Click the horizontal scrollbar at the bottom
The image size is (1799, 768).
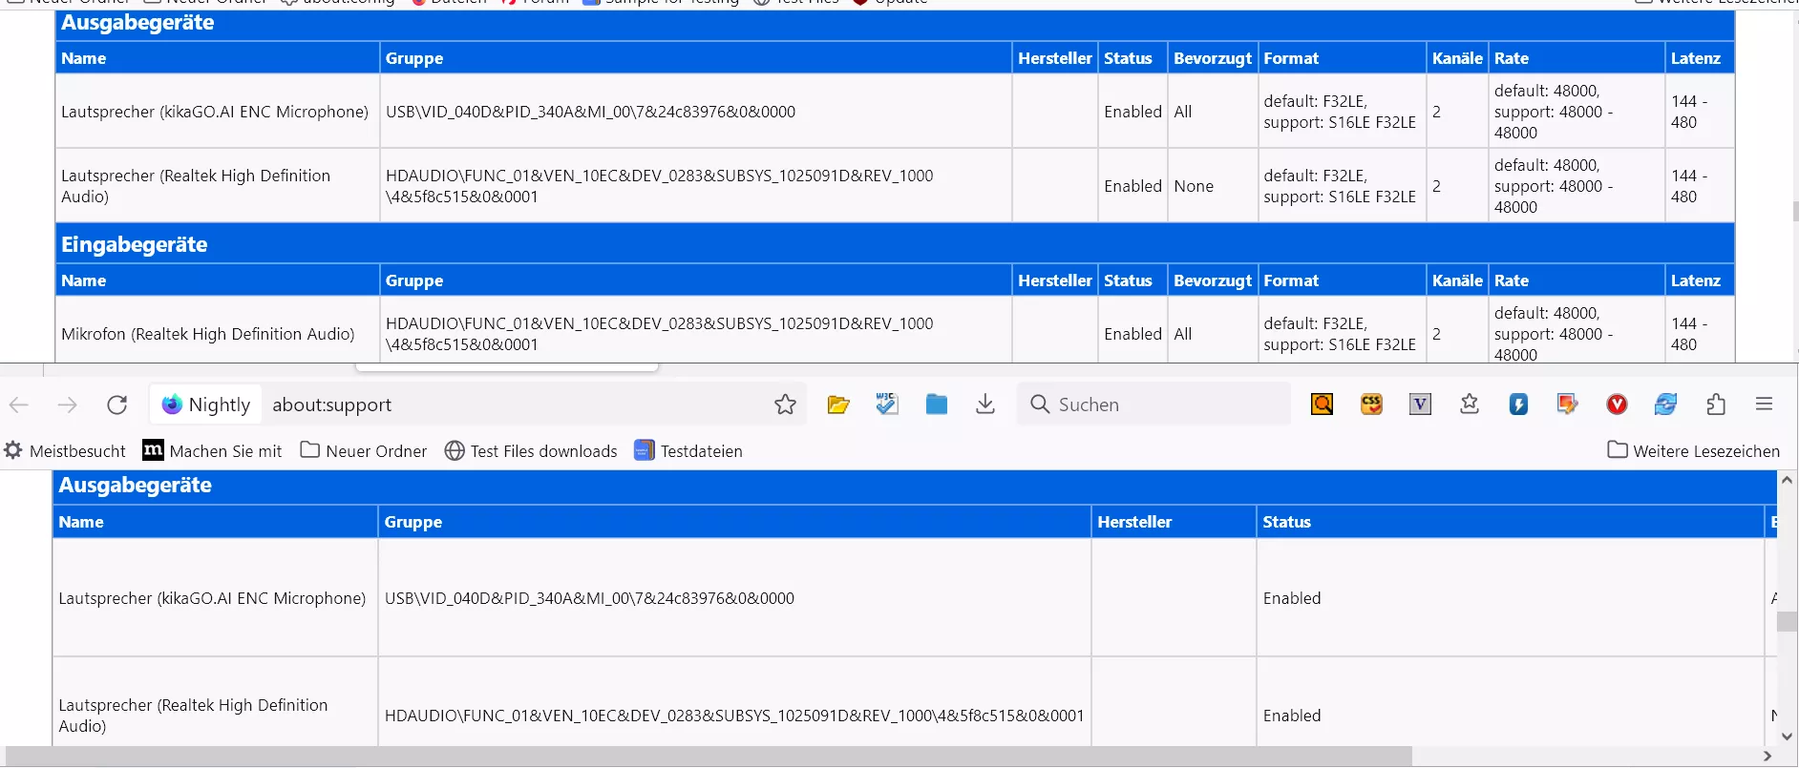[707, 757]
